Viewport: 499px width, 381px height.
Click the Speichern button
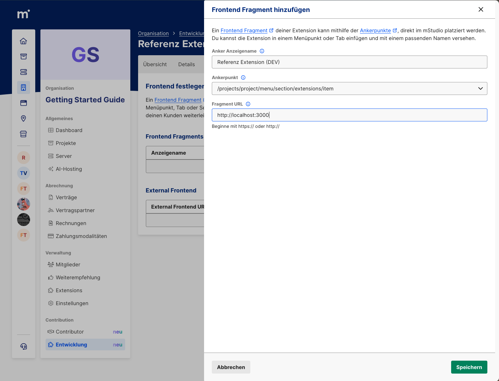(x=469, y=367)
